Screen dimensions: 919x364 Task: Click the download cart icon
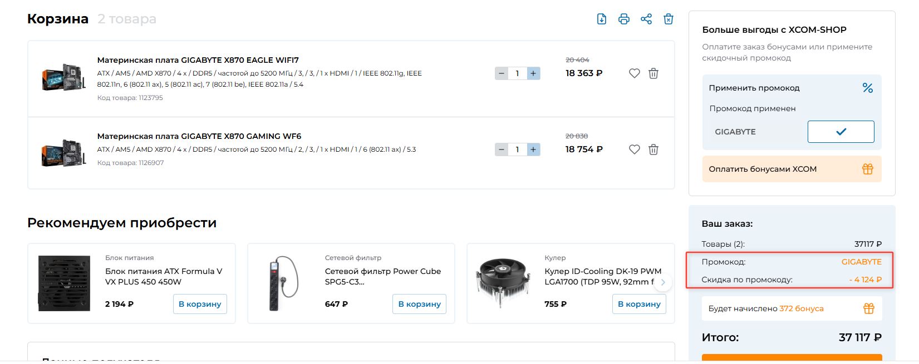pyautogui.click(x=602, y=19)
